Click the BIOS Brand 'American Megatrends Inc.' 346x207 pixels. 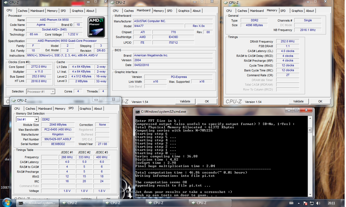pyautogui.click(x=173, y=55)
